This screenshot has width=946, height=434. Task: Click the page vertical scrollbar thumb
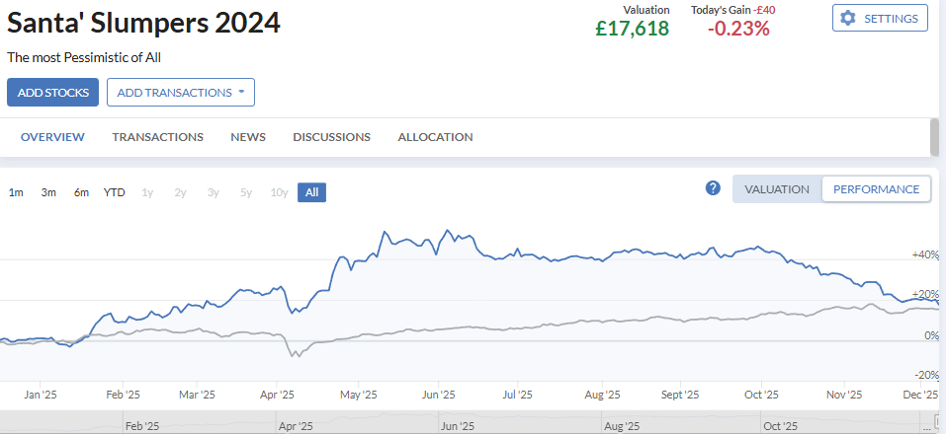934,137
